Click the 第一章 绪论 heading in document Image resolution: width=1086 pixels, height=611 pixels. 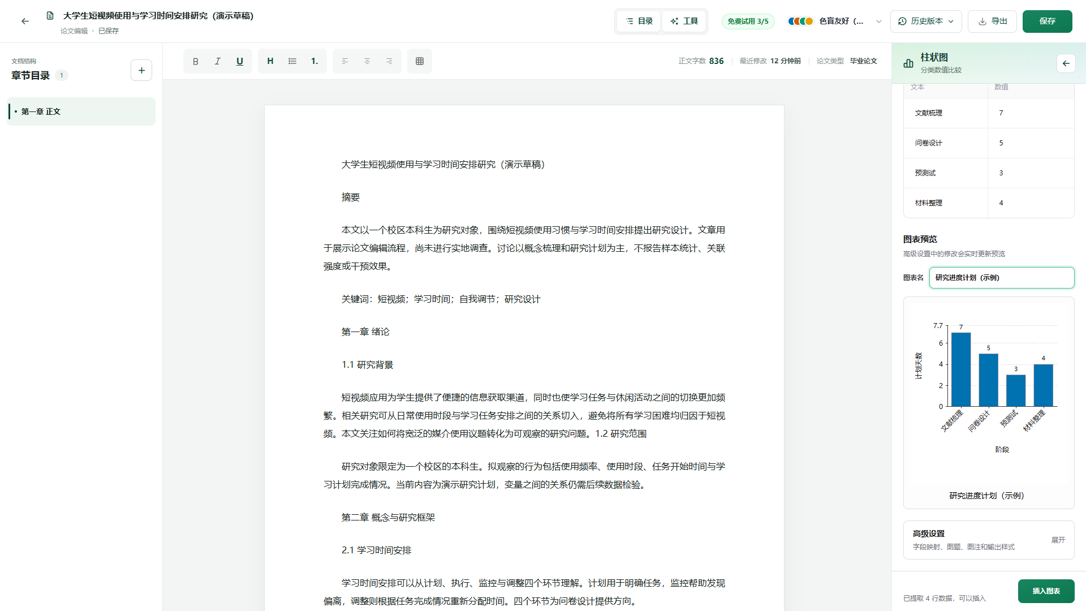click(x=365, y=332)
